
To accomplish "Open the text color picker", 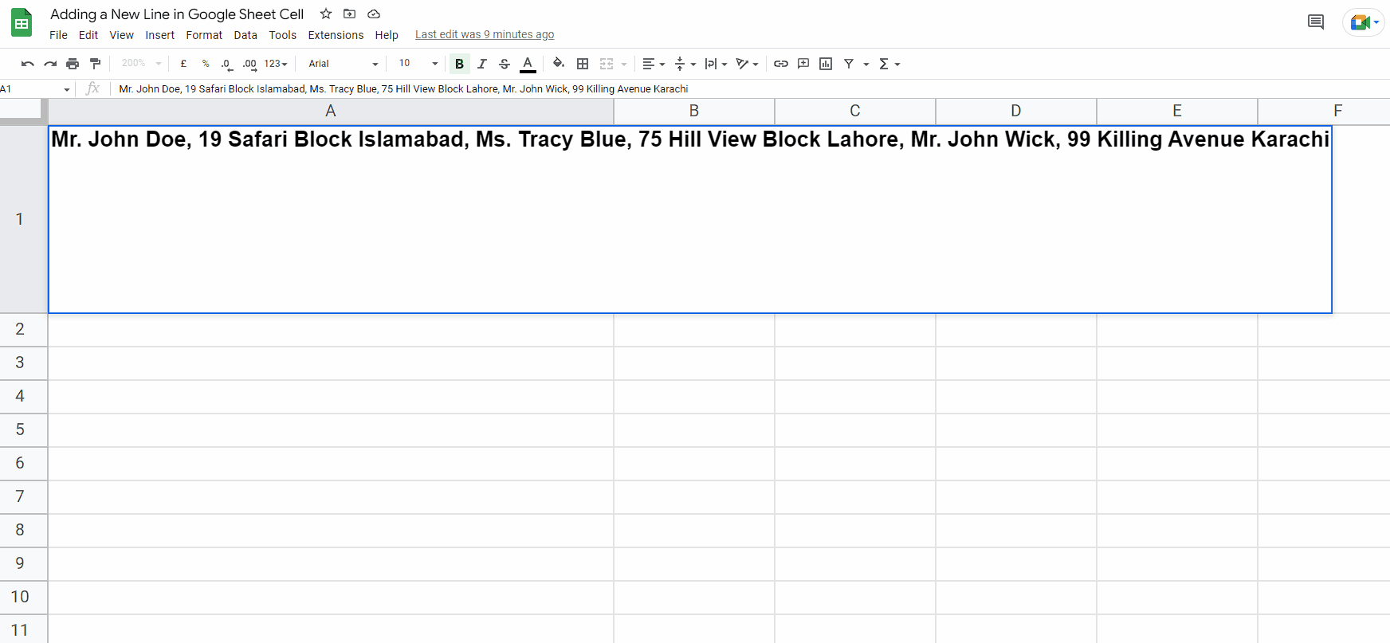I will 528,64.
